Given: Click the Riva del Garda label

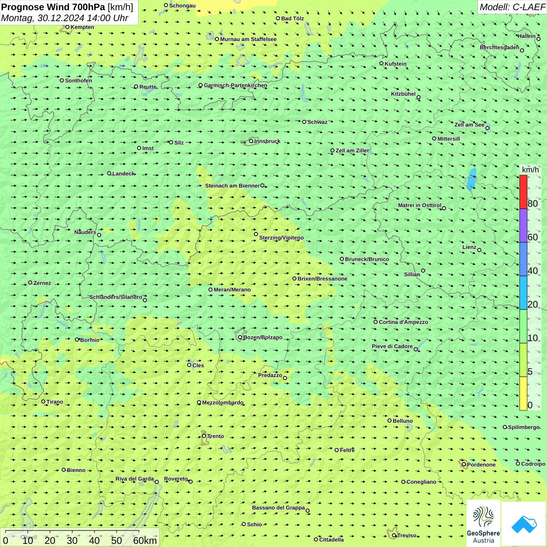Looking at the screenshot, I should pyautogui.click(x=134, y=479).
